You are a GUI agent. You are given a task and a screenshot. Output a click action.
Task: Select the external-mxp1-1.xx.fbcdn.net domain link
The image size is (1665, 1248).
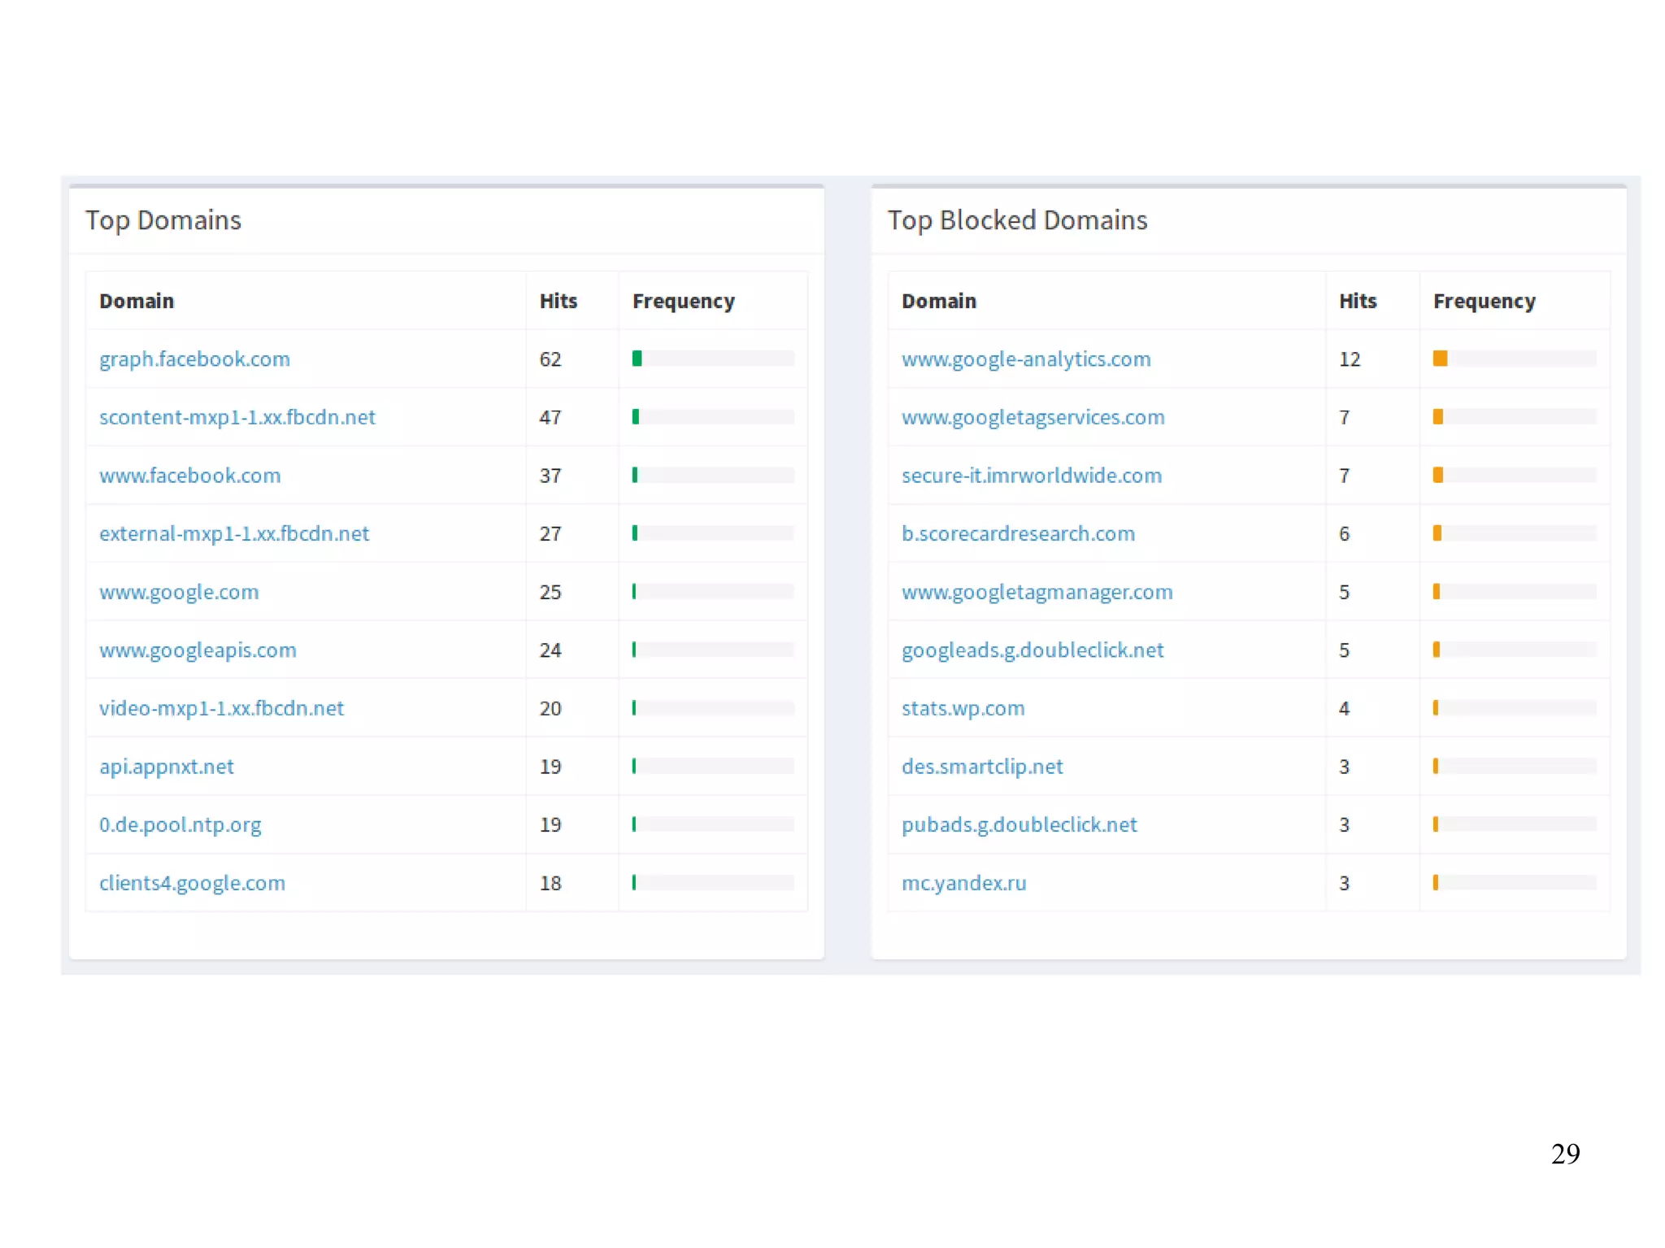[233, 533]
